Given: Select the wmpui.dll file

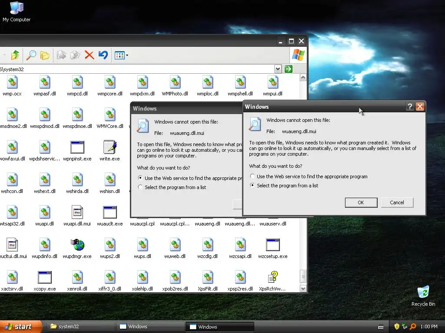Looking at the screenshot, I should tap(273, 86).
